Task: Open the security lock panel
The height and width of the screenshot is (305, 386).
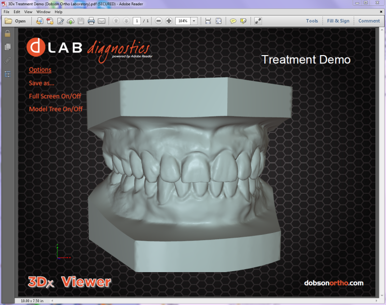Action: click(x=8, y=33)
